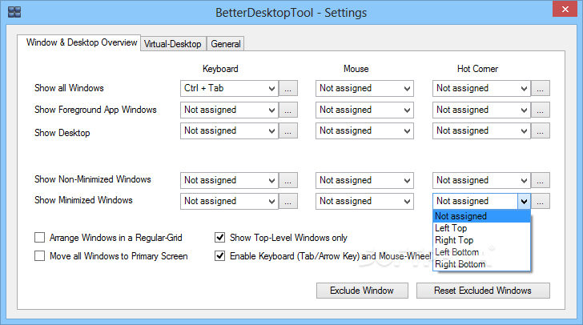Open Keyboard dropdown for Show Foreground App Windows
This screenshot has height=325, width=583.
229,110
